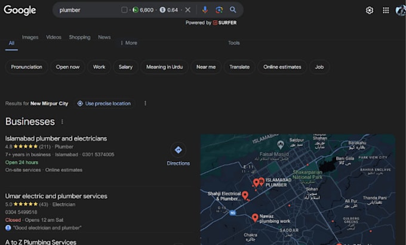Image resolution: width=406 pixels, height=245 pixels.
Task: Click the Good electrician and plumber review snippet
Action: tap(47, 228)
